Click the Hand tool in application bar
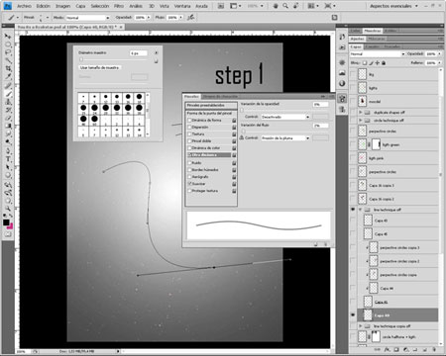Image resolution: width=446 pixels, height=356 pixels. [x=276, y=6]
